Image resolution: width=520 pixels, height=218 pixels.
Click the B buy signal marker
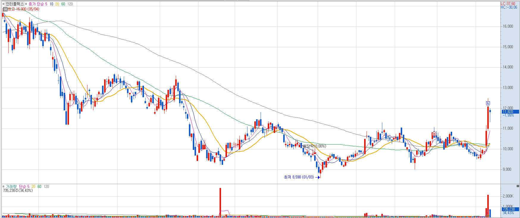pyautogui.click(x=434, y=134)
